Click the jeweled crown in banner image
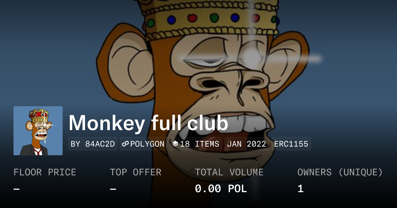The width and height of the screenshot is (397, 208). tap(212, 20)
